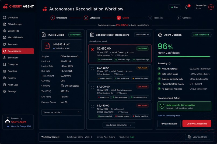Screen dimensions: 217x144
Task: Open View full reasoning trace link
Action: [169, 116]
